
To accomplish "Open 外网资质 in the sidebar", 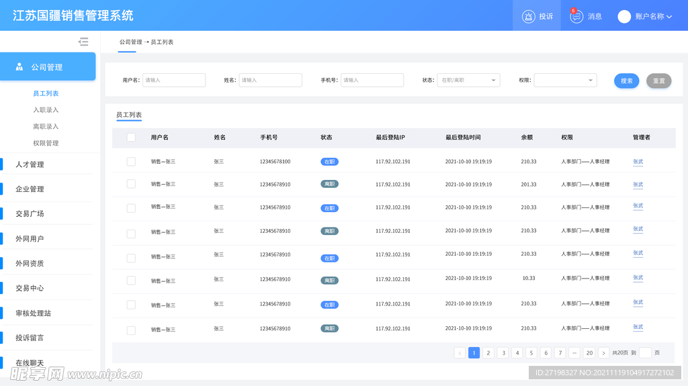I will 30,263.
